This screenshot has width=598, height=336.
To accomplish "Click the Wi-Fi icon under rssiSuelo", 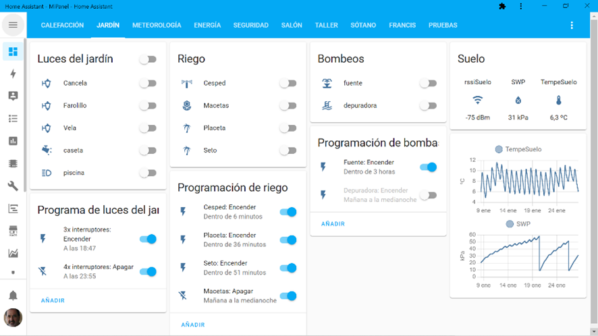I will click(478, 101).
